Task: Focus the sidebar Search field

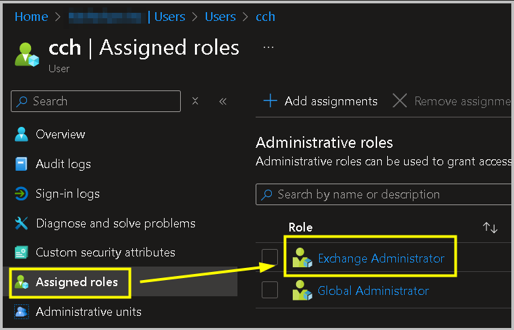Action: click(x=96, y=101)
